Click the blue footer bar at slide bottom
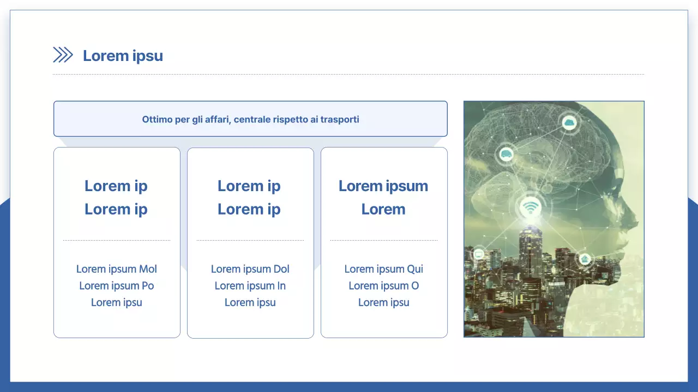This screenshot has height=392, width=698. [349, 387]
